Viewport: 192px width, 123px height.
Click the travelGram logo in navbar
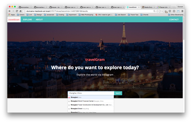[14, 19]
